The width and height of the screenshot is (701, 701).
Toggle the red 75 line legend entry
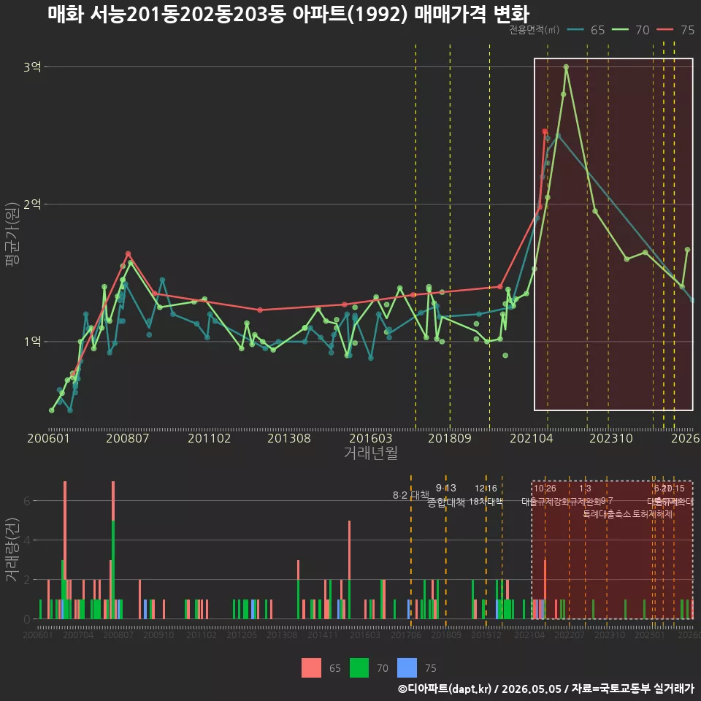(675, 30)
